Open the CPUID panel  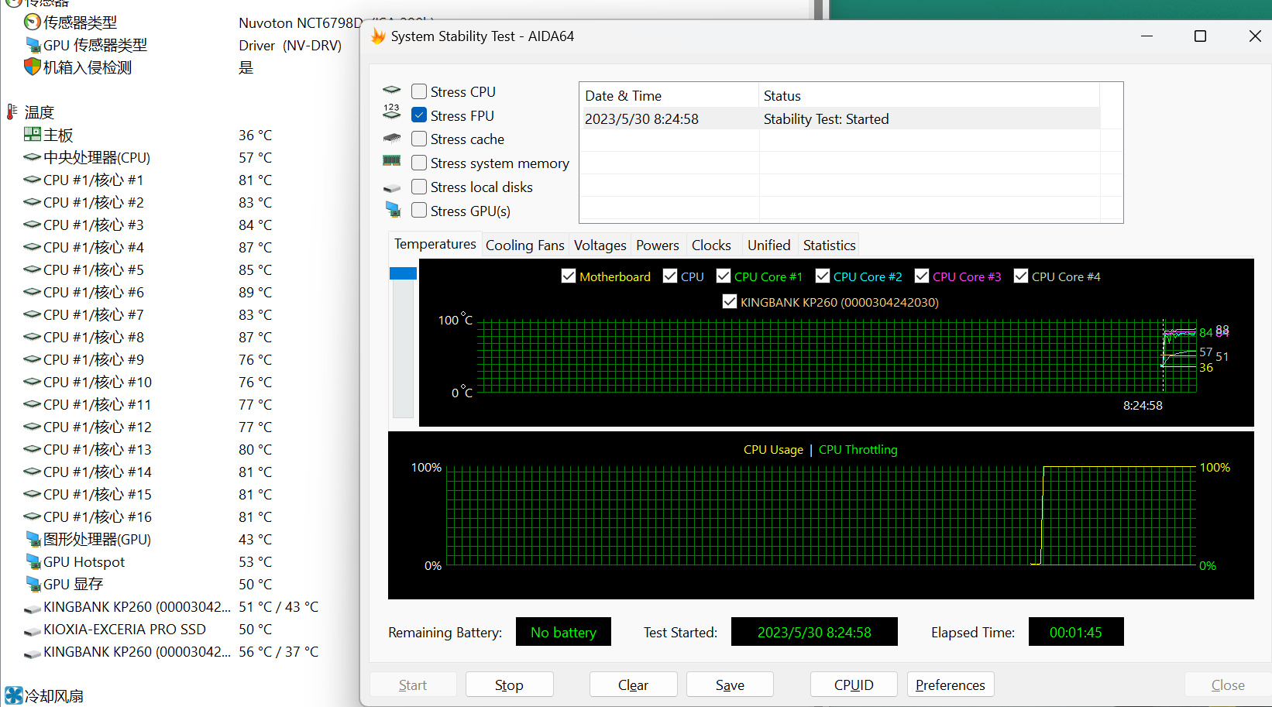[854, 685]
